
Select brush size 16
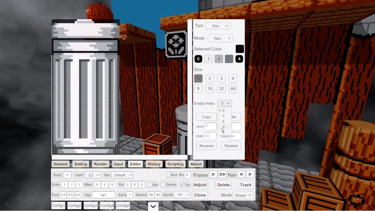[x=210, y=89]
